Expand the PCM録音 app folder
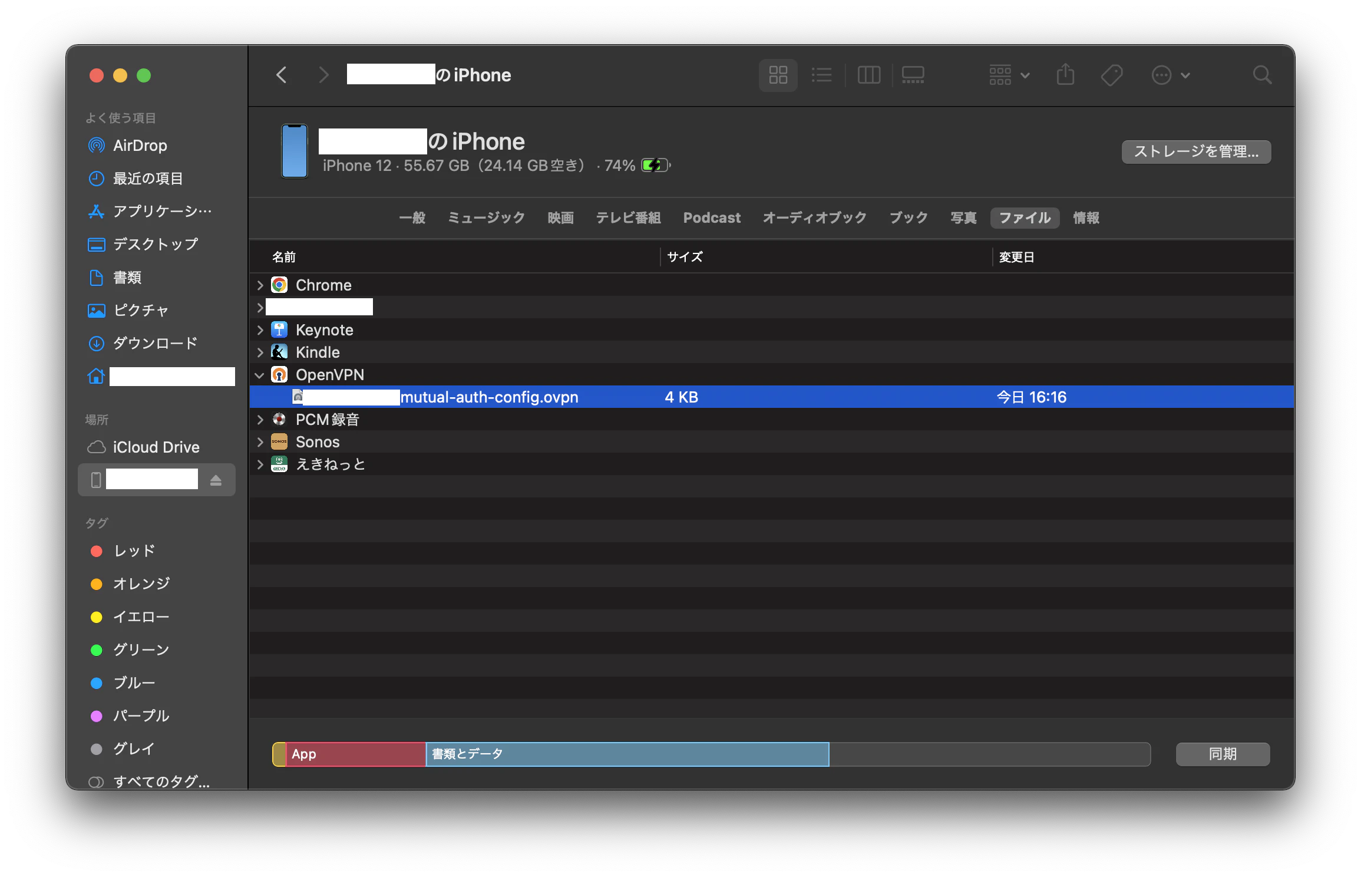The width and height of the screenshot is (1361, 877). click(260, 420)
